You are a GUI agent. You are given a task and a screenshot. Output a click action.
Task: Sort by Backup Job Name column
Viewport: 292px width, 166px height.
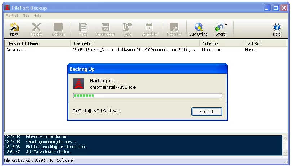[37, 43]
